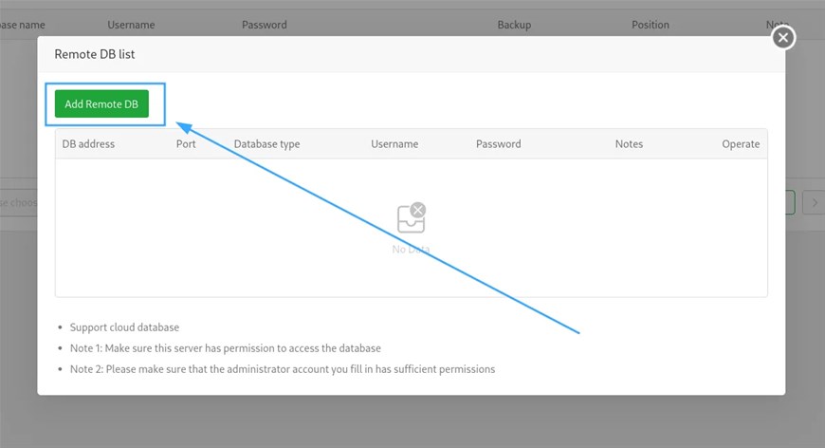This screenshot has width=825, height=448.
Task: Click the Password column in remote list
Action: coord(498,143)
